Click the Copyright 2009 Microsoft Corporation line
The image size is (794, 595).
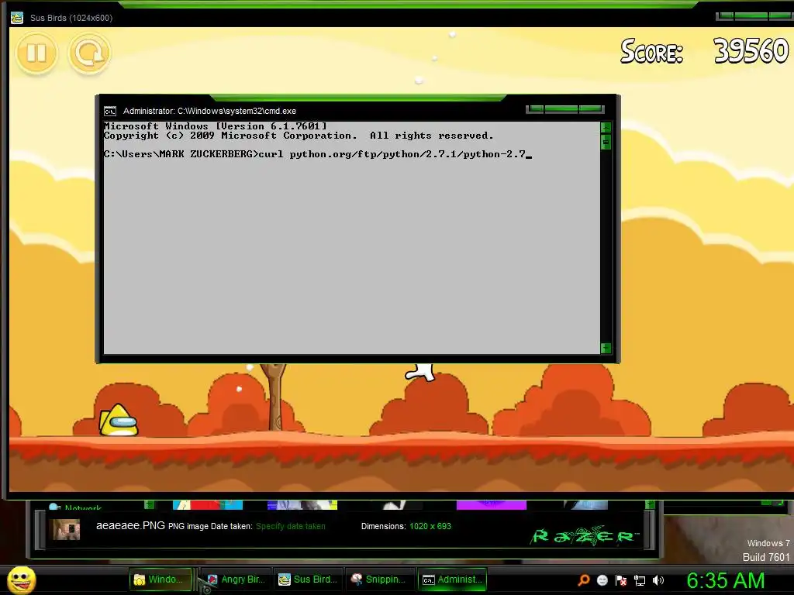coord(299,136)
